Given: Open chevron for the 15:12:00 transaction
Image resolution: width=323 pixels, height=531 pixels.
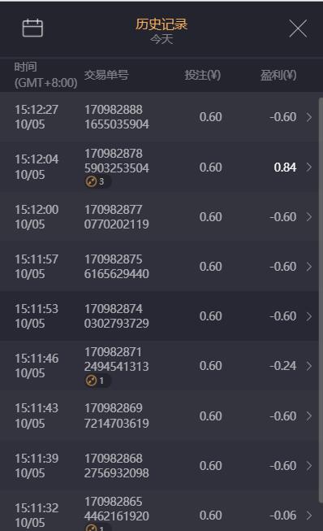Looking at the screenshot, I should (309, 217).
